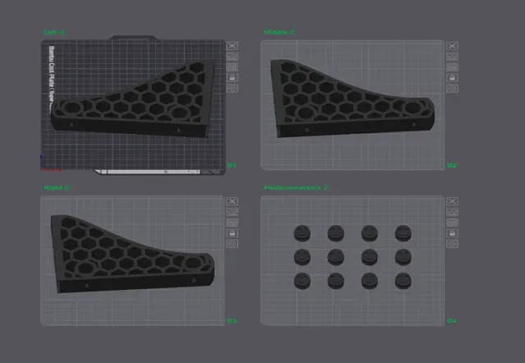The height and width of the screenshot is (363, 525).
Task: Arrange objects on the Right plate
Action: tap(232, 223)
